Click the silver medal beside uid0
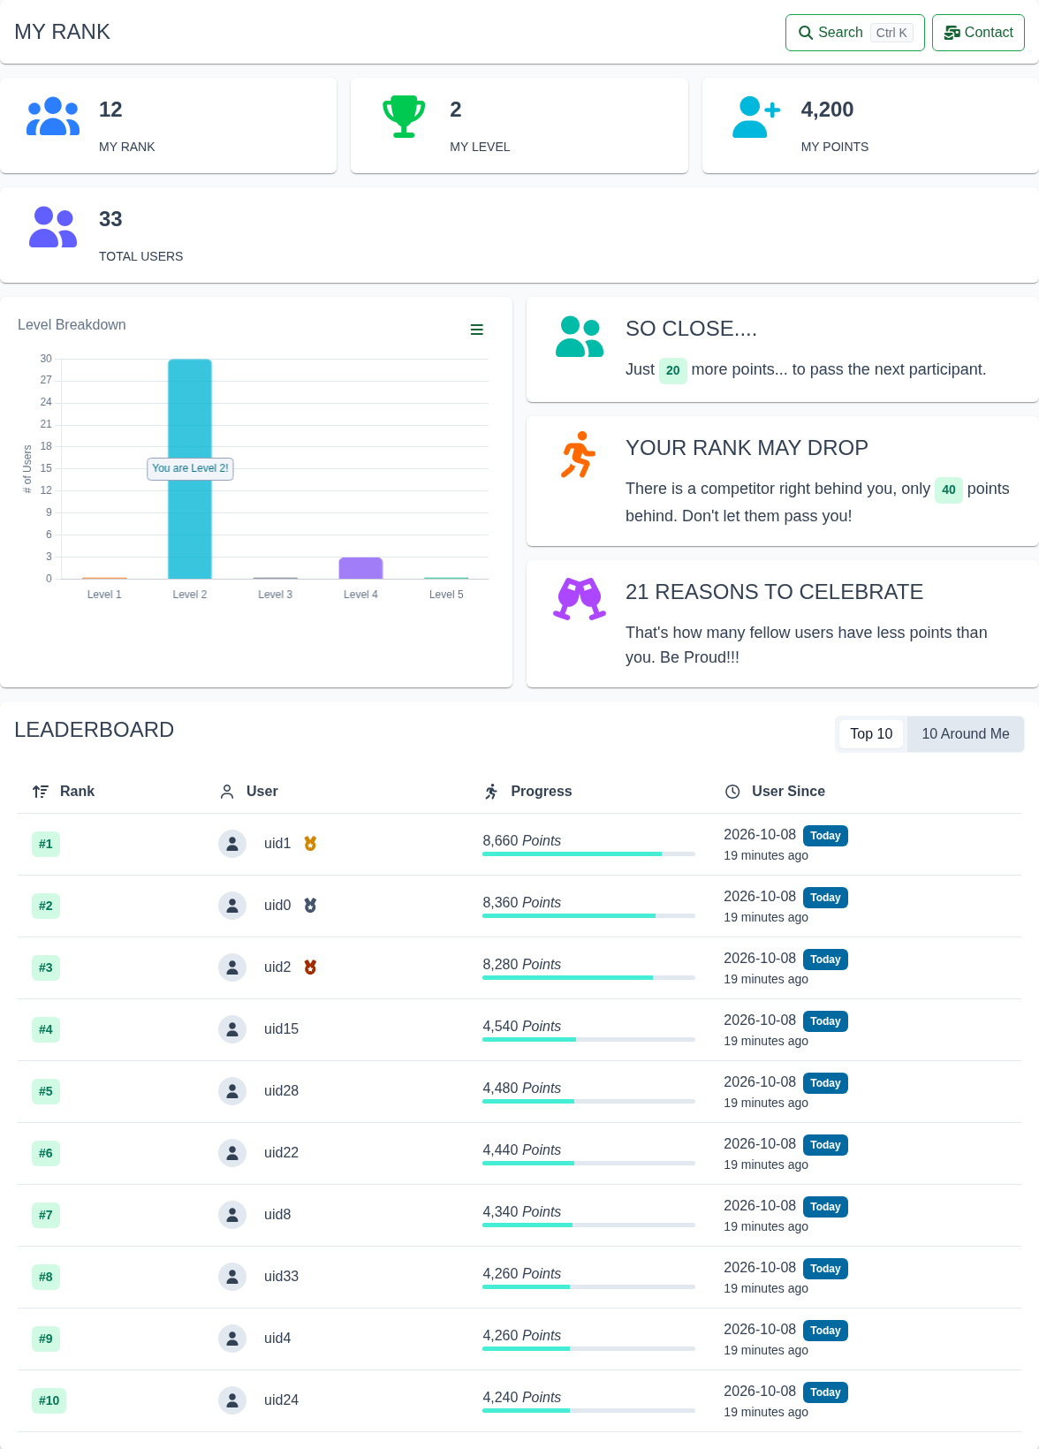 (310, 906)
